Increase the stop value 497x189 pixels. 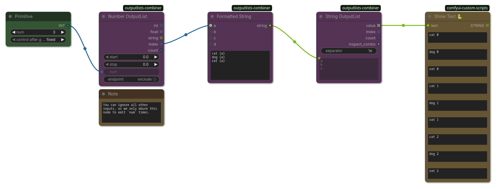156,64
